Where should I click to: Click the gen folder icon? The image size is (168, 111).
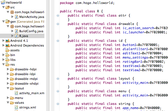(8, 21)
